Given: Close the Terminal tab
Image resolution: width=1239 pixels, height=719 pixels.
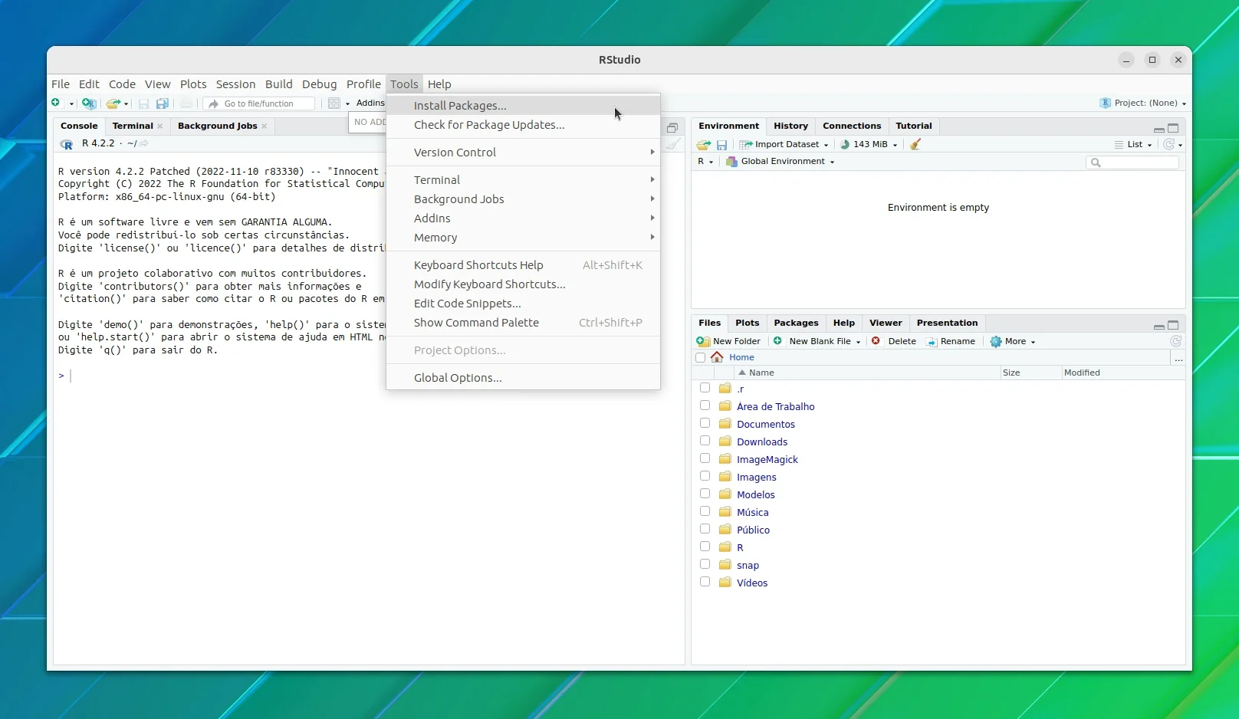Looking at the screenshot, I should 159,126.
